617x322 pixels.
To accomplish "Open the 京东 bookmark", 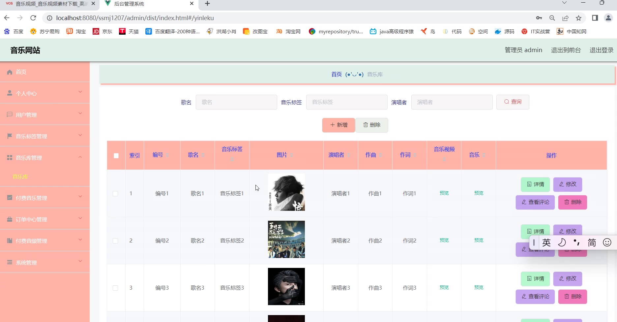I will point(103,31).
